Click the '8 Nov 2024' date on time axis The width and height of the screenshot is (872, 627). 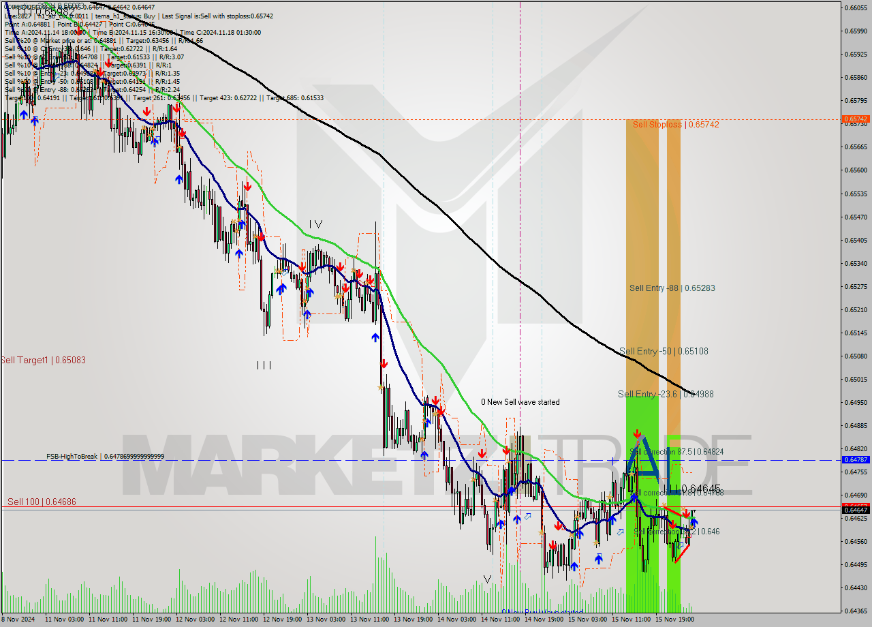[x=18, y=620]
